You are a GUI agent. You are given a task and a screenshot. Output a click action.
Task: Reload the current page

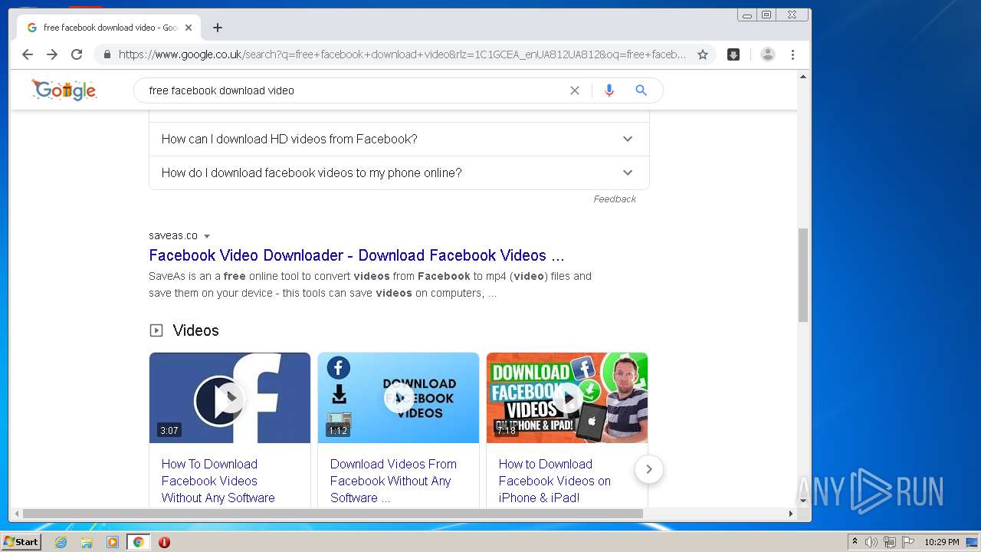pyautogui.click(x=77, y=54)
